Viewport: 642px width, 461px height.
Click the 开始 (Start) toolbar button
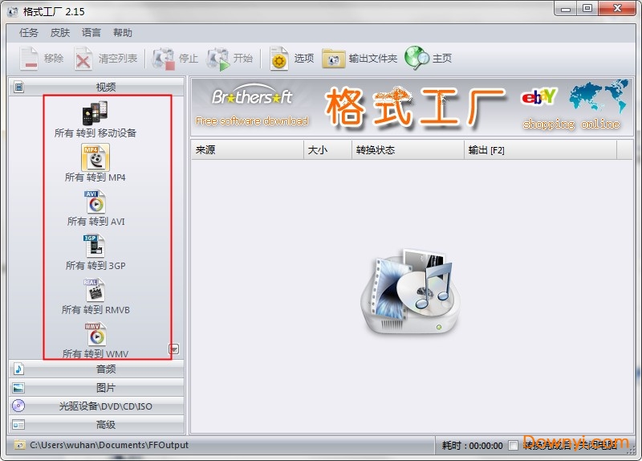[x=230, y=59]
